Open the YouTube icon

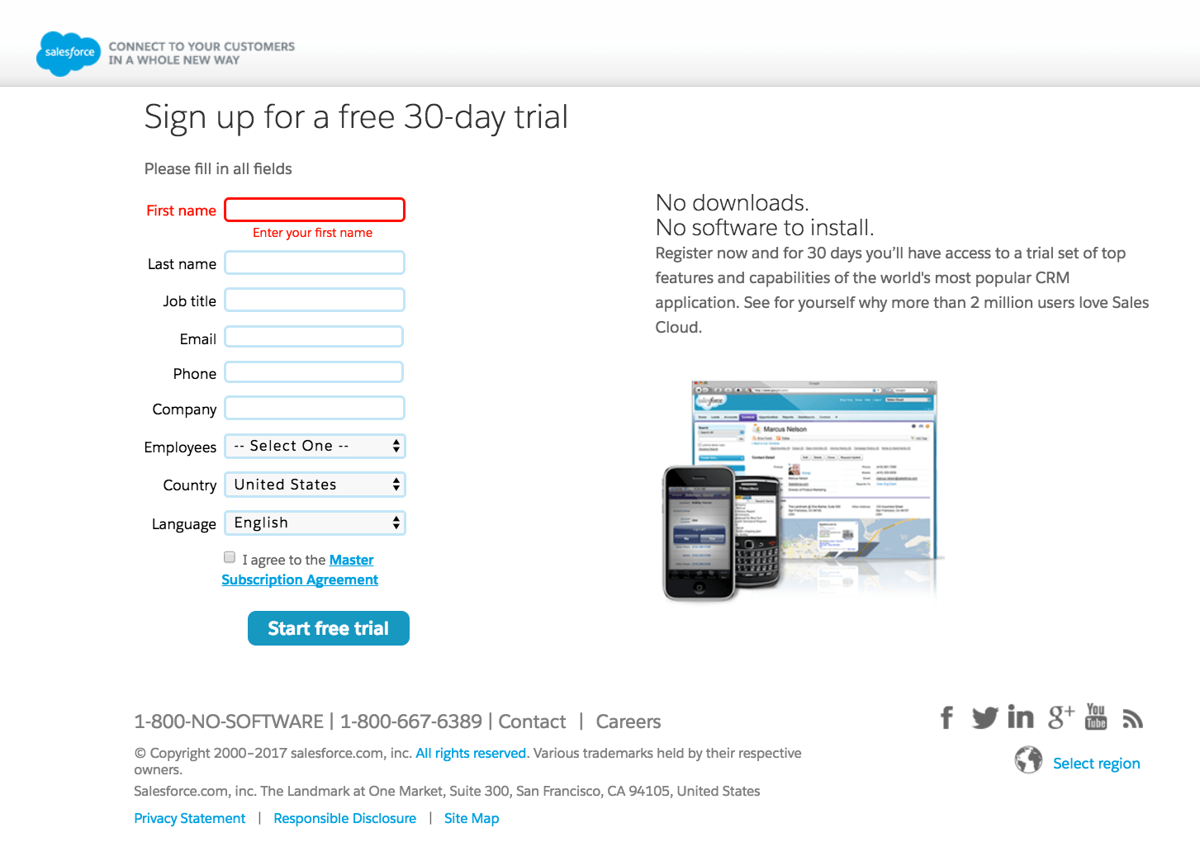[x=1096, y=717]
